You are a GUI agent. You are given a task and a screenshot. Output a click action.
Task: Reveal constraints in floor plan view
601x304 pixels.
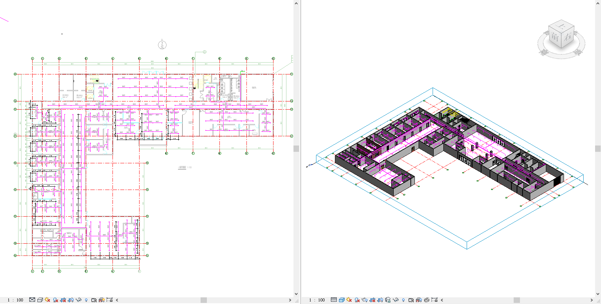click(110, 300)
